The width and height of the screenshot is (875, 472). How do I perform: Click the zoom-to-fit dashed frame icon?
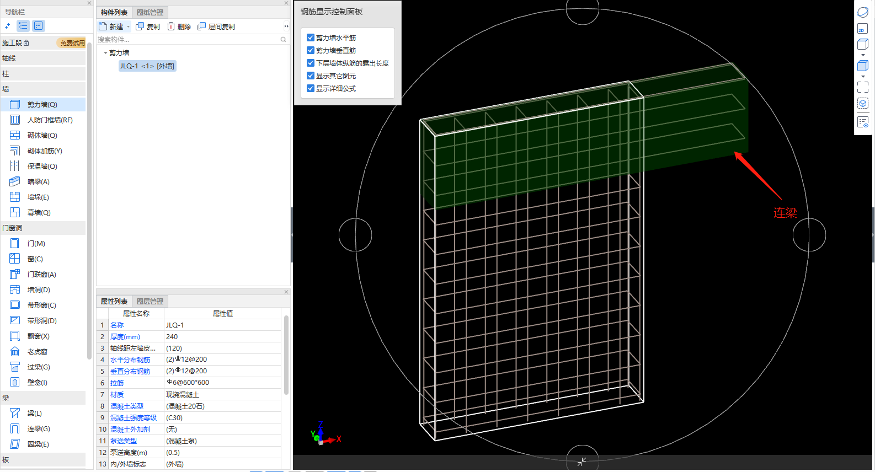pos(863,87)
